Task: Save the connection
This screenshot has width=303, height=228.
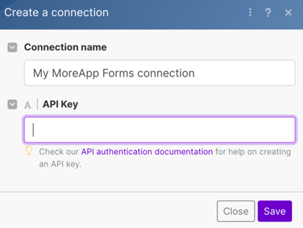Action: 275,211
